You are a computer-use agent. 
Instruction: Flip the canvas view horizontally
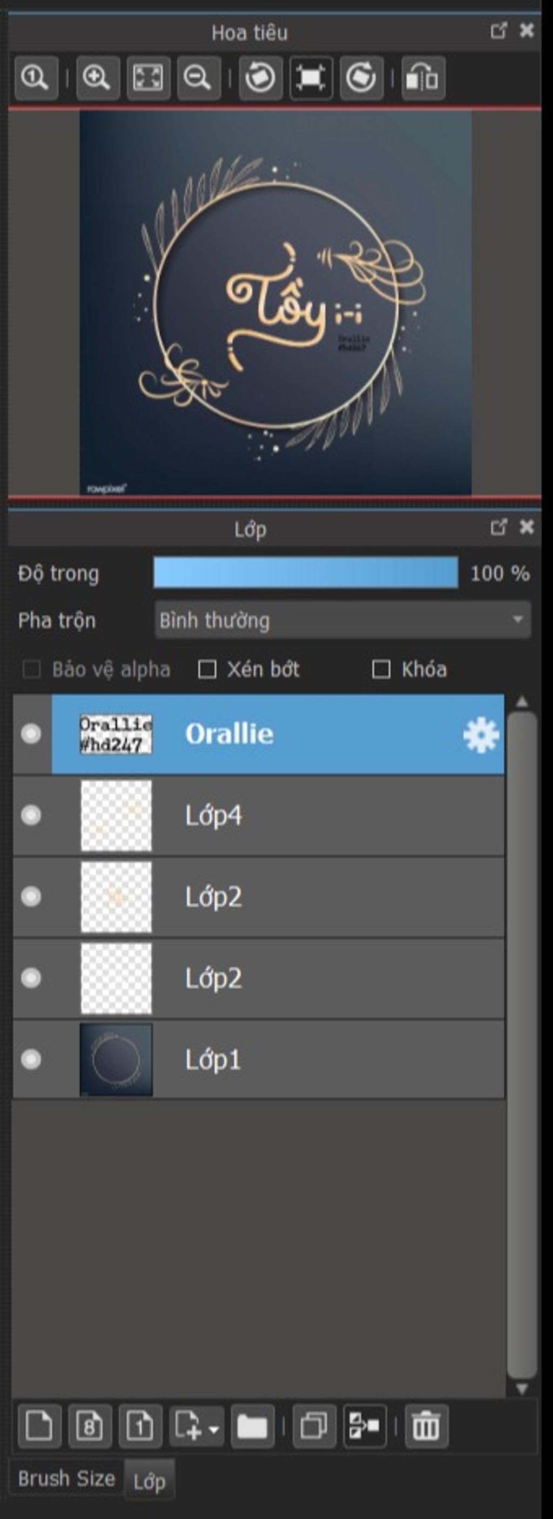(423, 78)
